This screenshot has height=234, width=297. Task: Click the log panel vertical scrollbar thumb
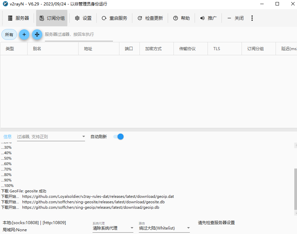(x=296, y=189)
